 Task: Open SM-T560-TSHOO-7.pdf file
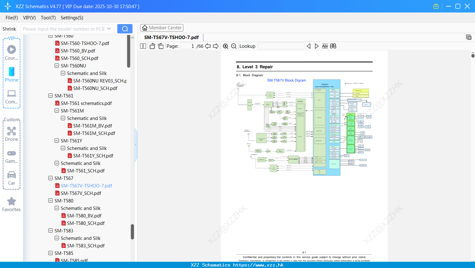(x=85, y=43)
